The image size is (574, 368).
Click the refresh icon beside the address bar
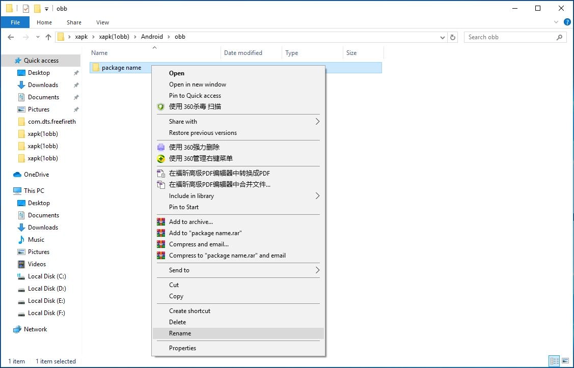[453, 37]
